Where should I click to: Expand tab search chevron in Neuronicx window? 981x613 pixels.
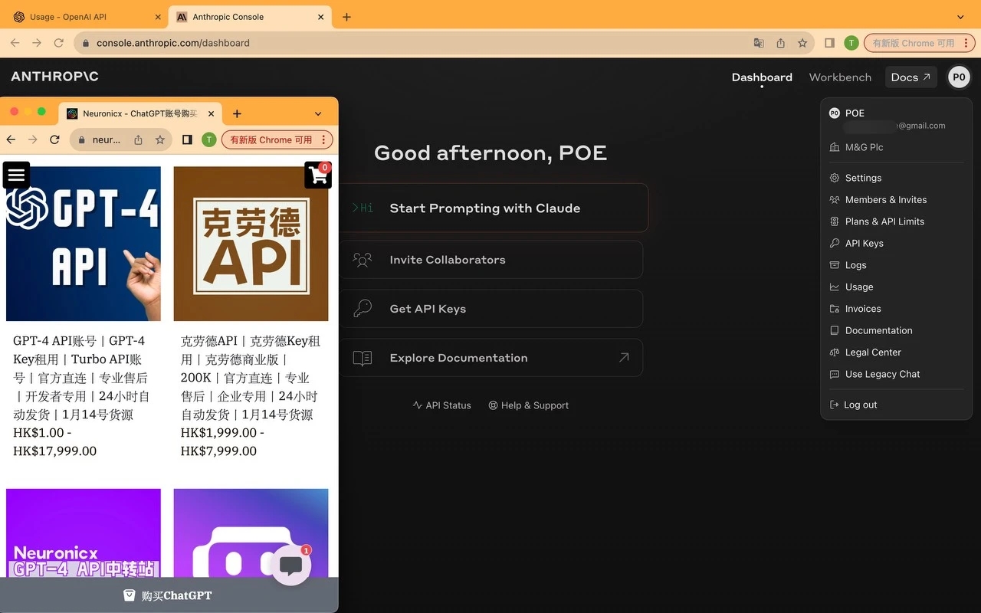(318, 113)
